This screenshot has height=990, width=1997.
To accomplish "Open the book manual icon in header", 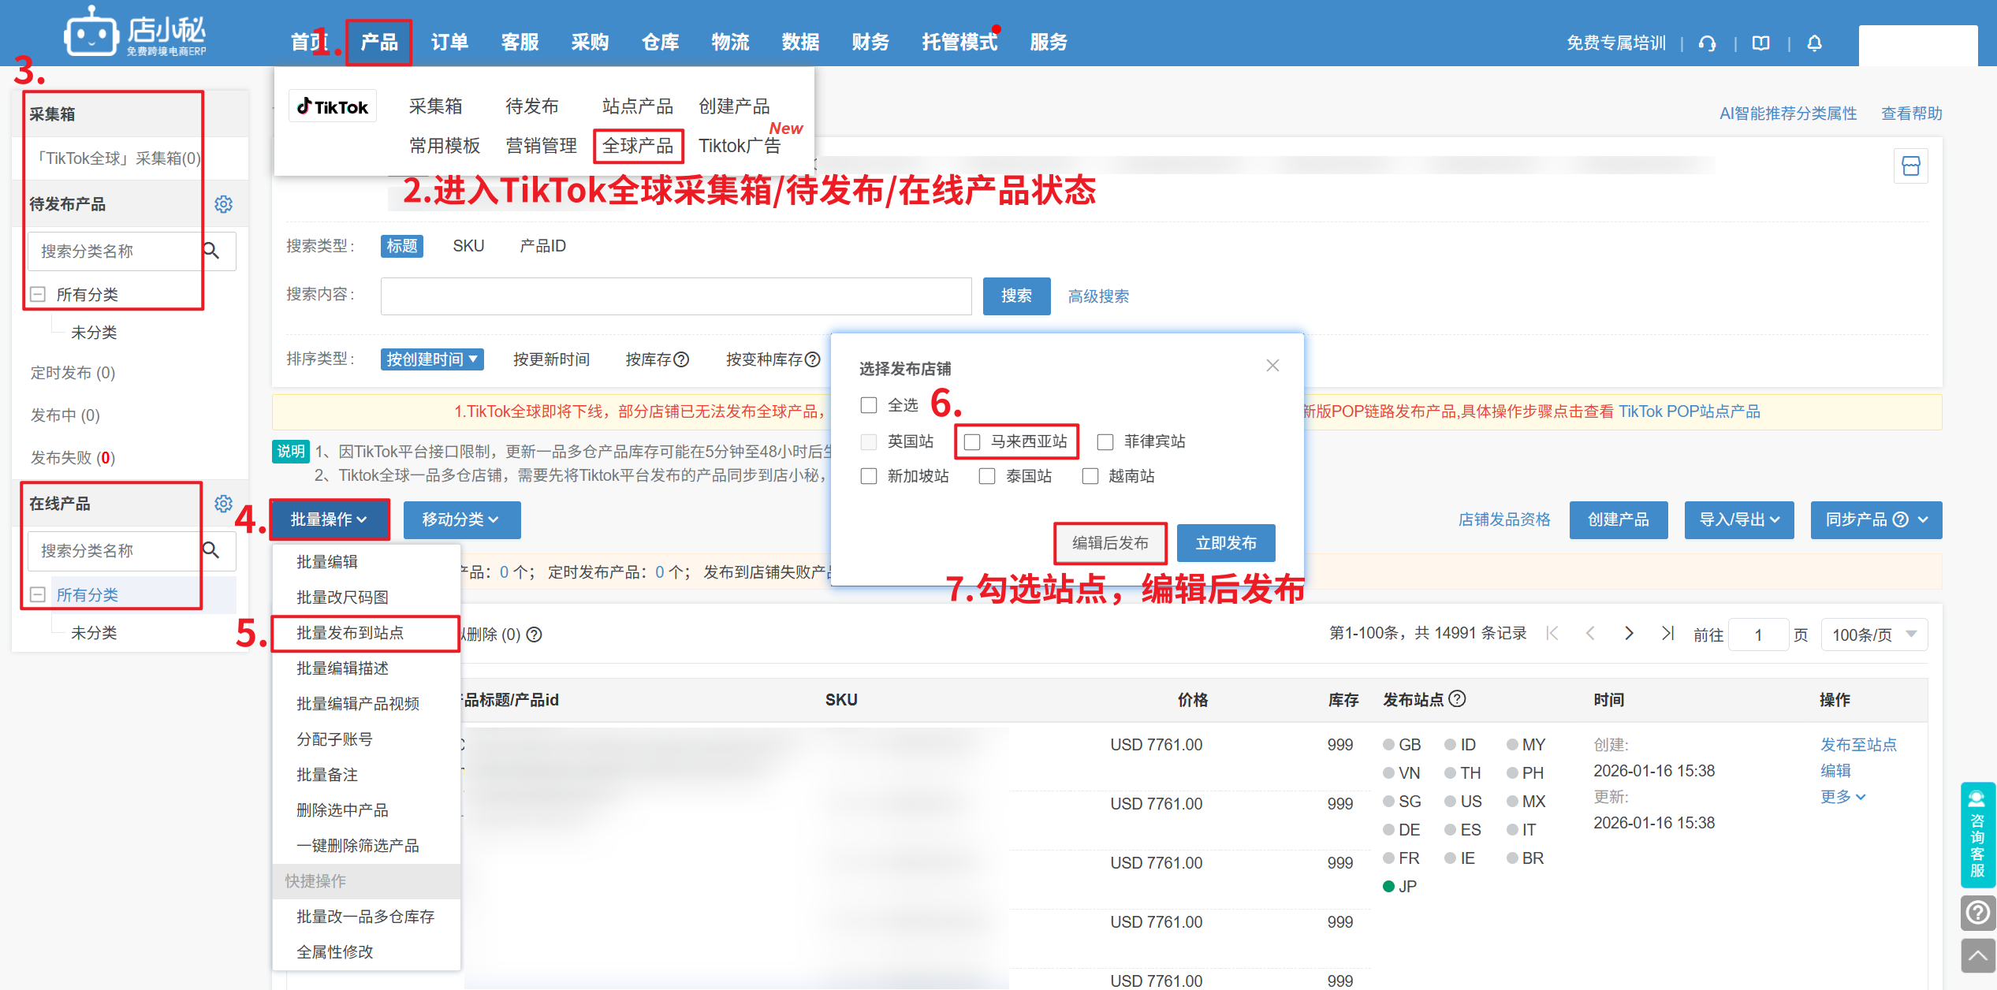I will 1760,43.
